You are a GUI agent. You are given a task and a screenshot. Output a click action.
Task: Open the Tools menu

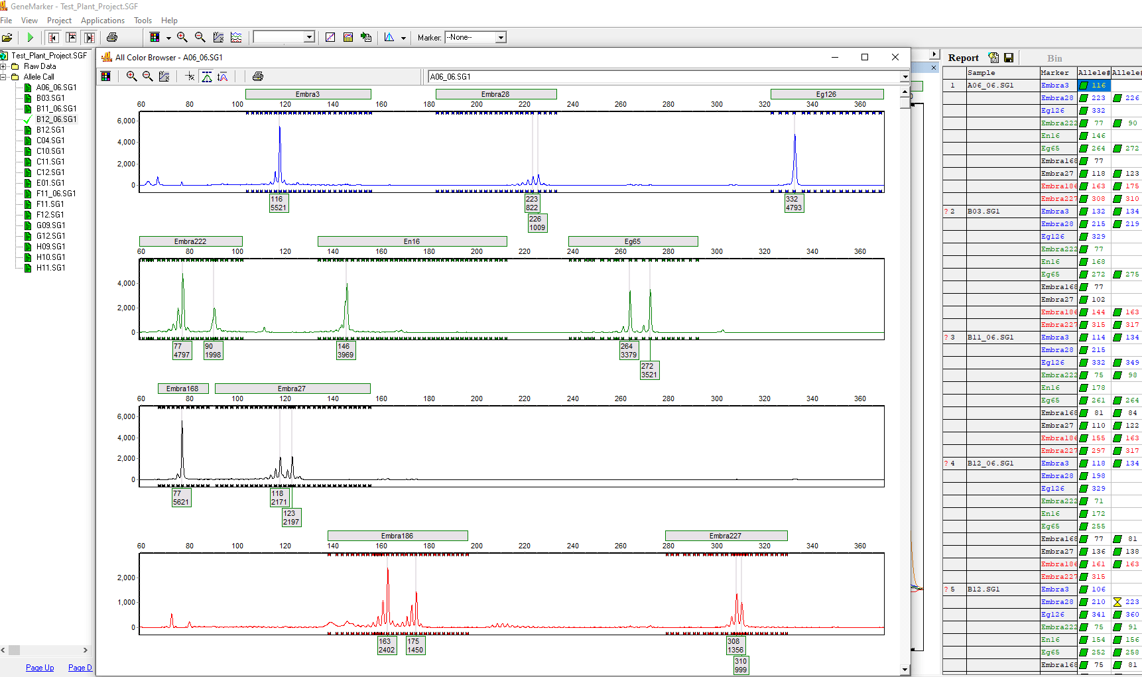click(x=143, y=21)
